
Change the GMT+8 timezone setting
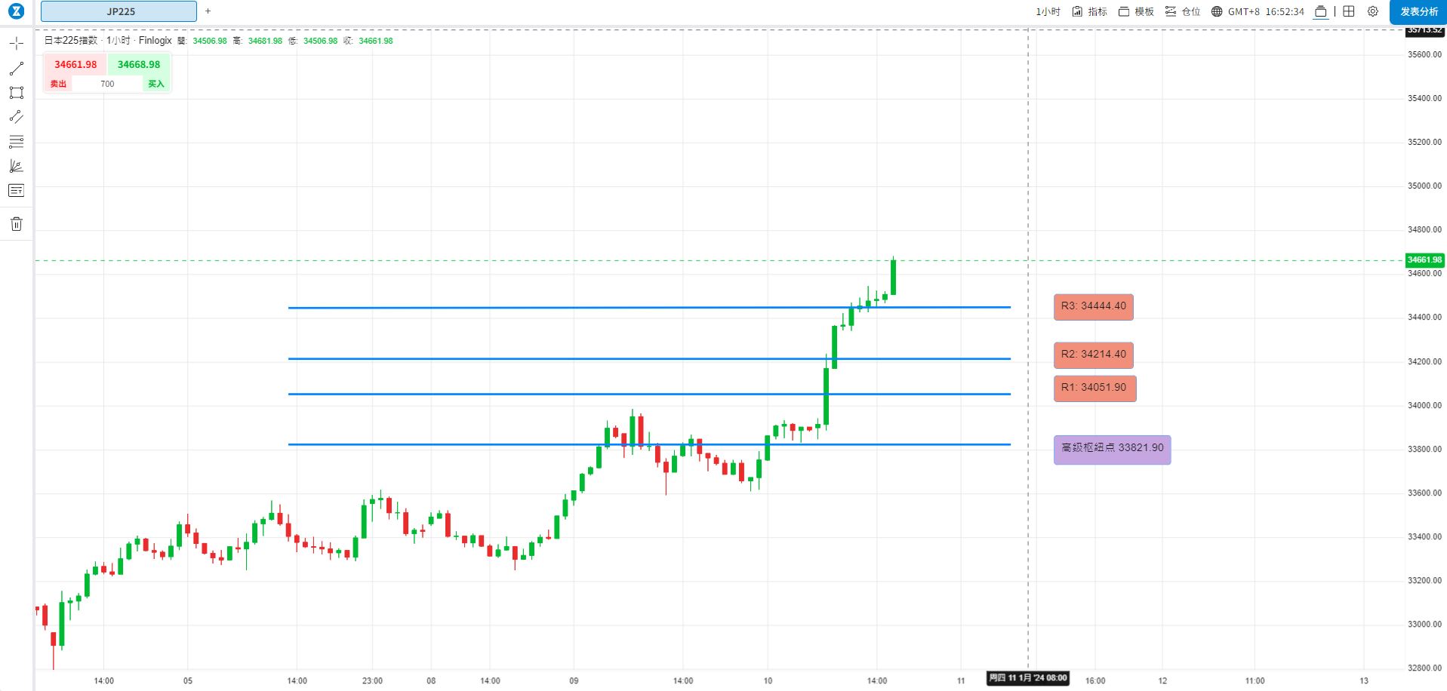(x=1244, y=11)
